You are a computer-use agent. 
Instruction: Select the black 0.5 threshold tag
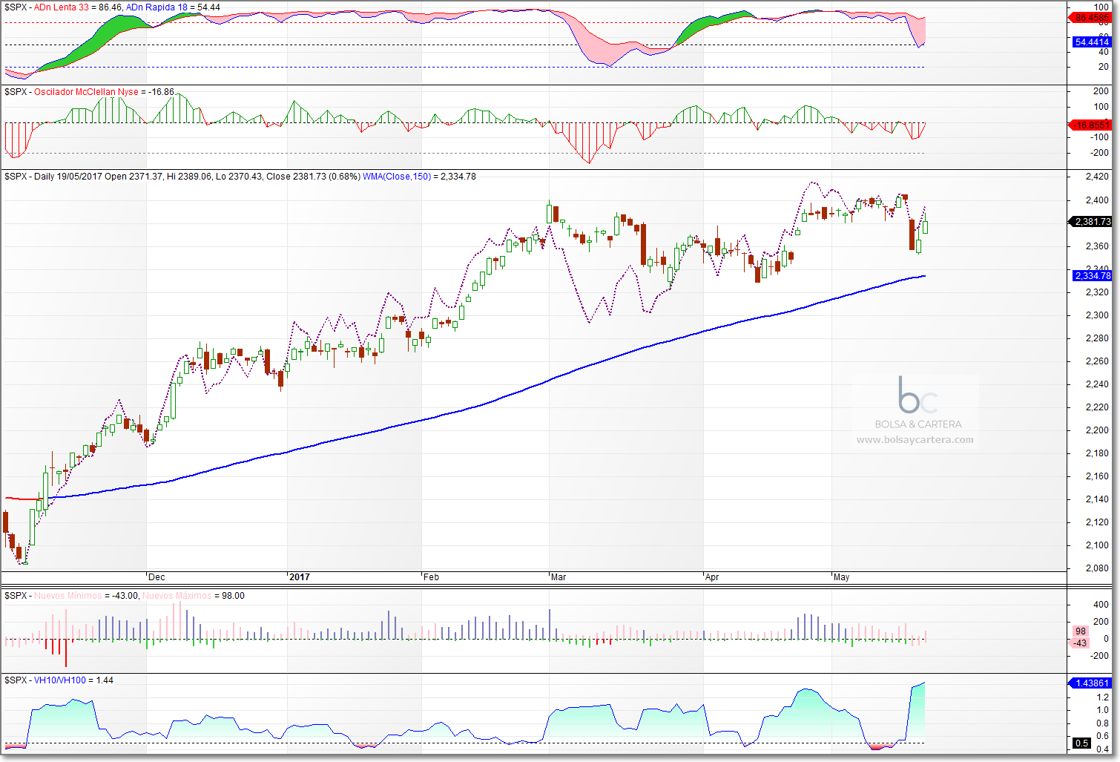click(1082, 743)
